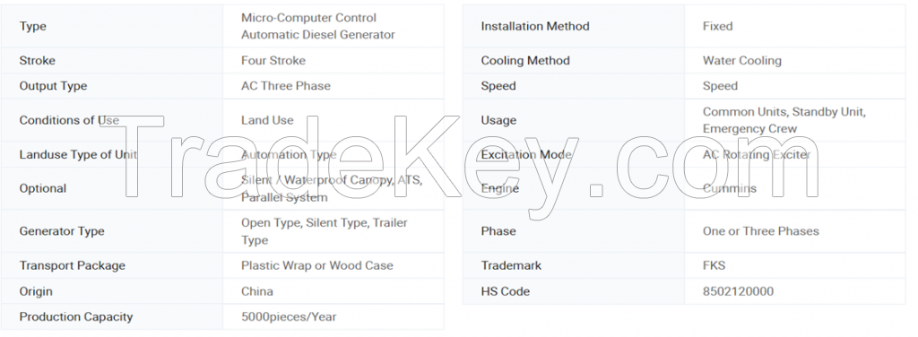Click Plastic Wrap or Wood Case value

tap(316, 265)
